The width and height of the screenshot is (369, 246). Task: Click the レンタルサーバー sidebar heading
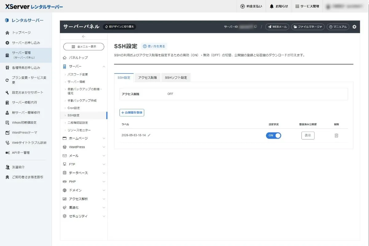[24, 20]
